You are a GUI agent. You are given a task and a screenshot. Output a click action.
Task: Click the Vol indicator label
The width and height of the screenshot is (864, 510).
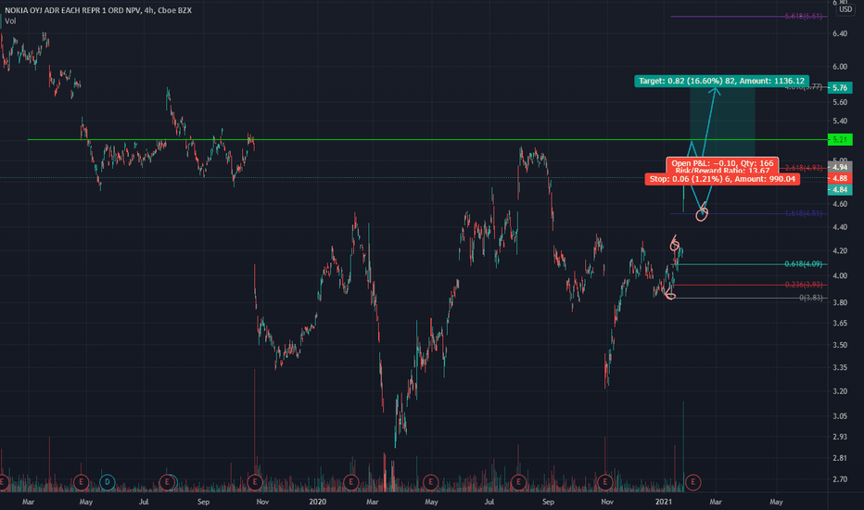point(10,21)
